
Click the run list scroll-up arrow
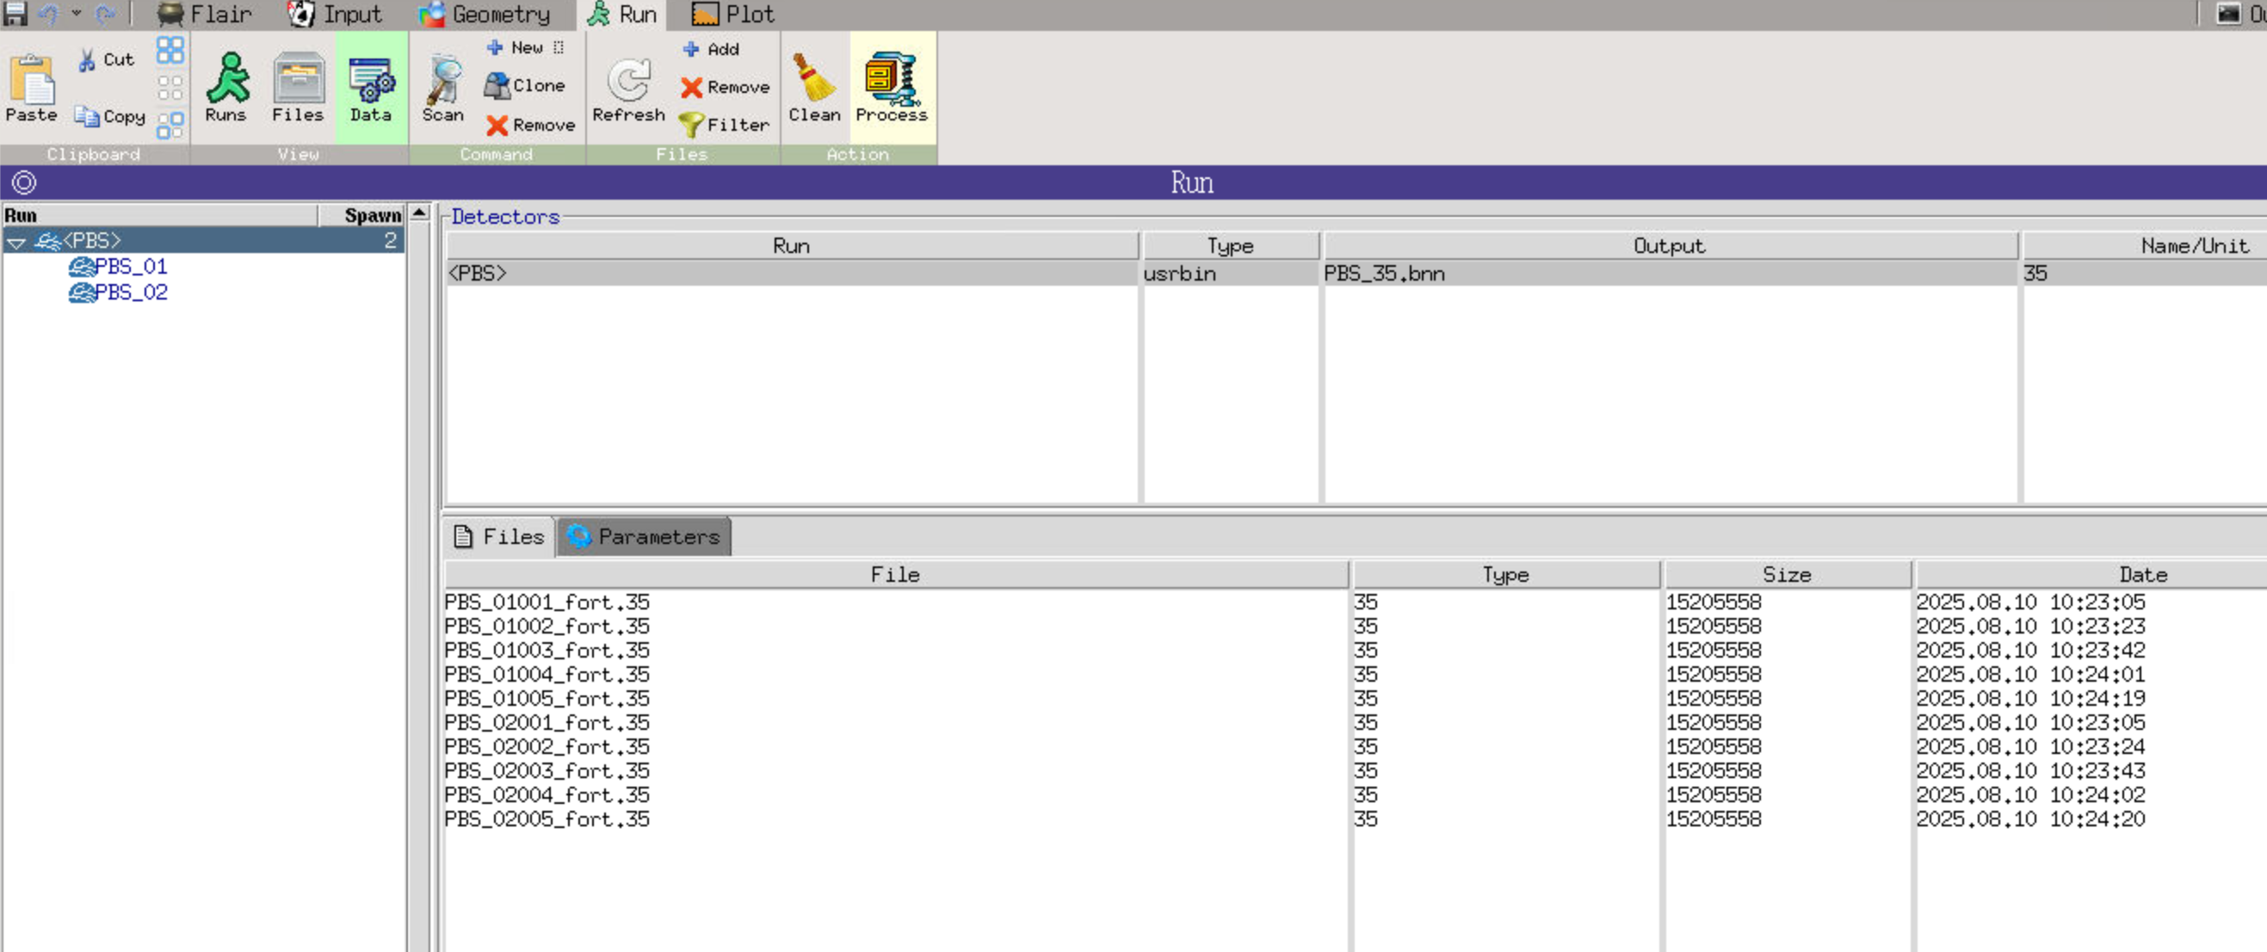point(420,213)
